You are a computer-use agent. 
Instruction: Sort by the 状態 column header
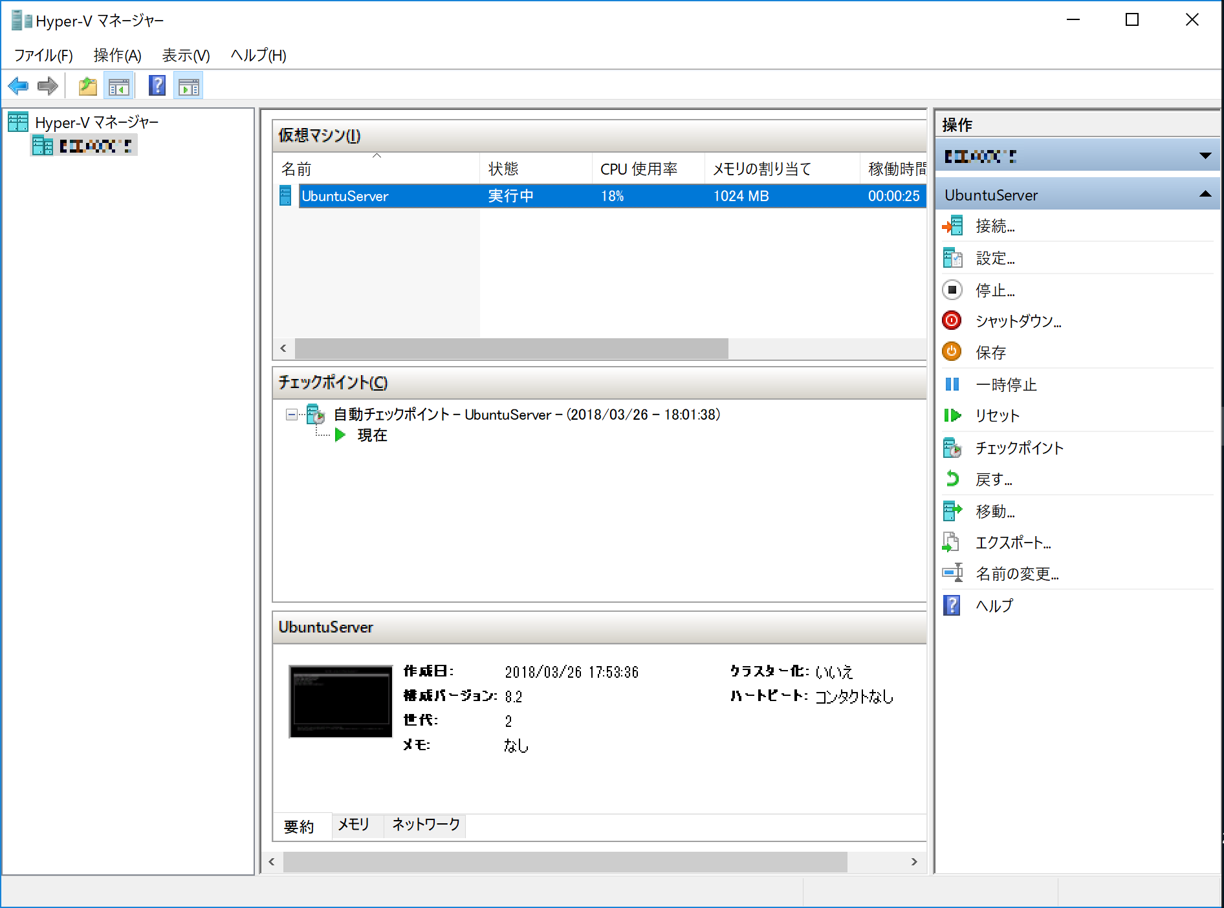(536, 169)
